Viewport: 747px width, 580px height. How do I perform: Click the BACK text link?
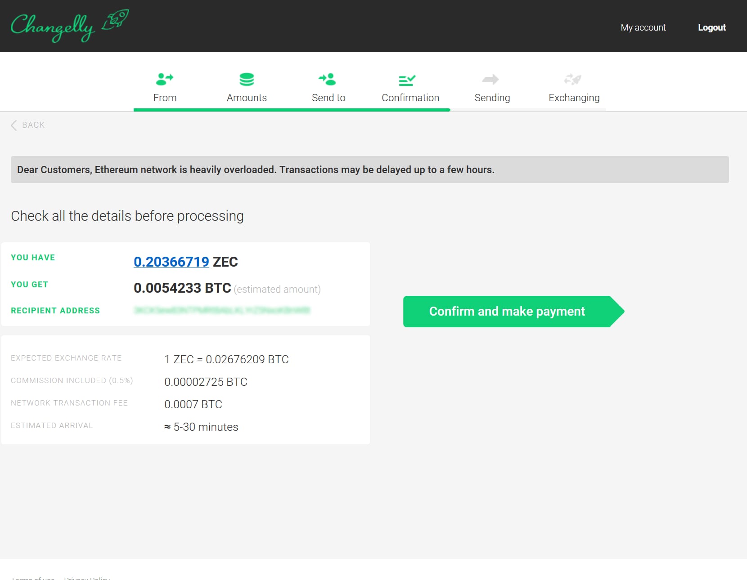[x=33, y=125]
